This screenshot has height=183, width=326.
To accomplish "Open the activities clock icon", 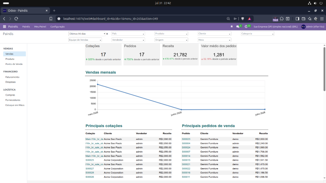I will (246, 27).
